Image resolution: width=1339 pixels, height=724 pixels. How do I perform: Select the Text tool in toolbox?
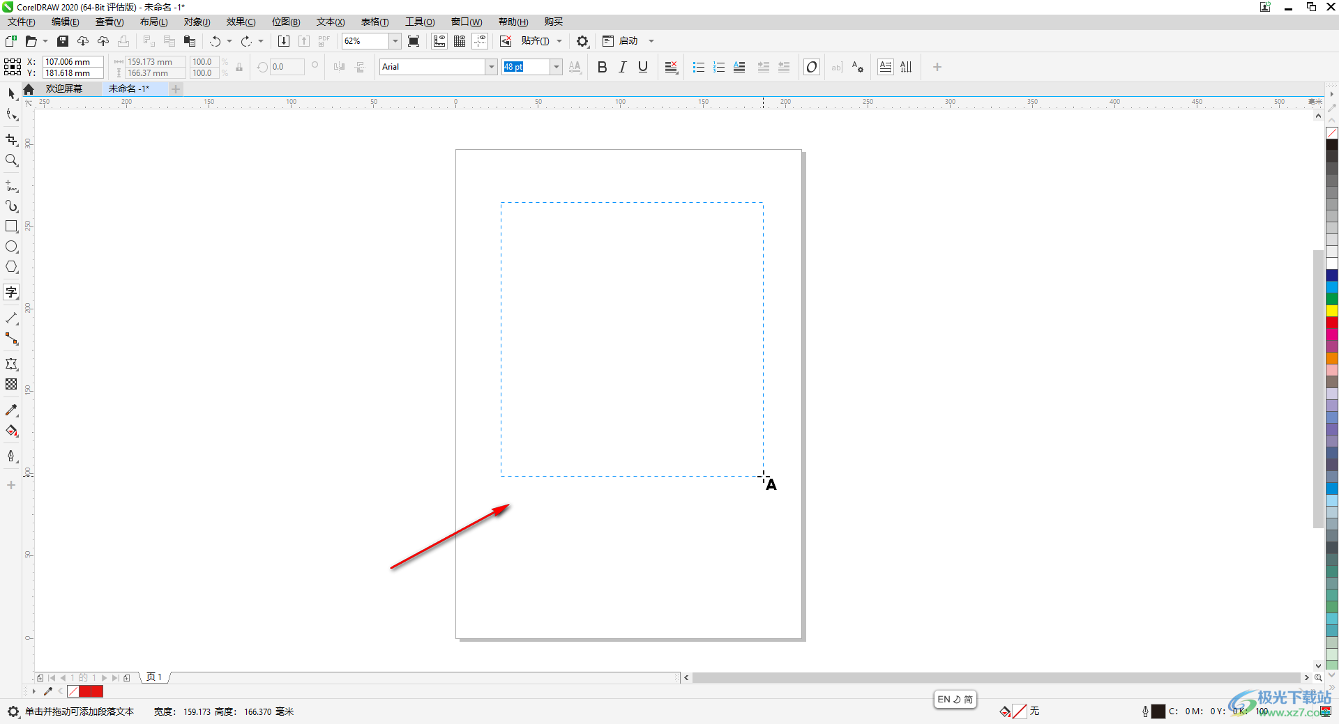point(11,293)
